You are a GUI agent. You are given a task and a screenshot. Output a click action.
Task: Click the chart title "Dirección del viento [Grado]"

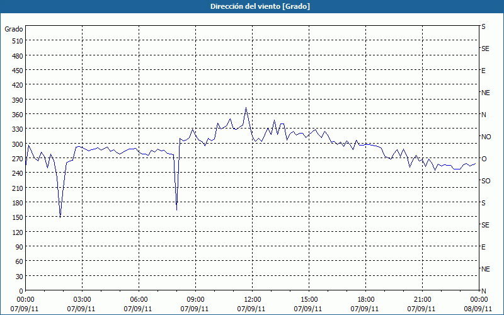(x=260, y=6)
